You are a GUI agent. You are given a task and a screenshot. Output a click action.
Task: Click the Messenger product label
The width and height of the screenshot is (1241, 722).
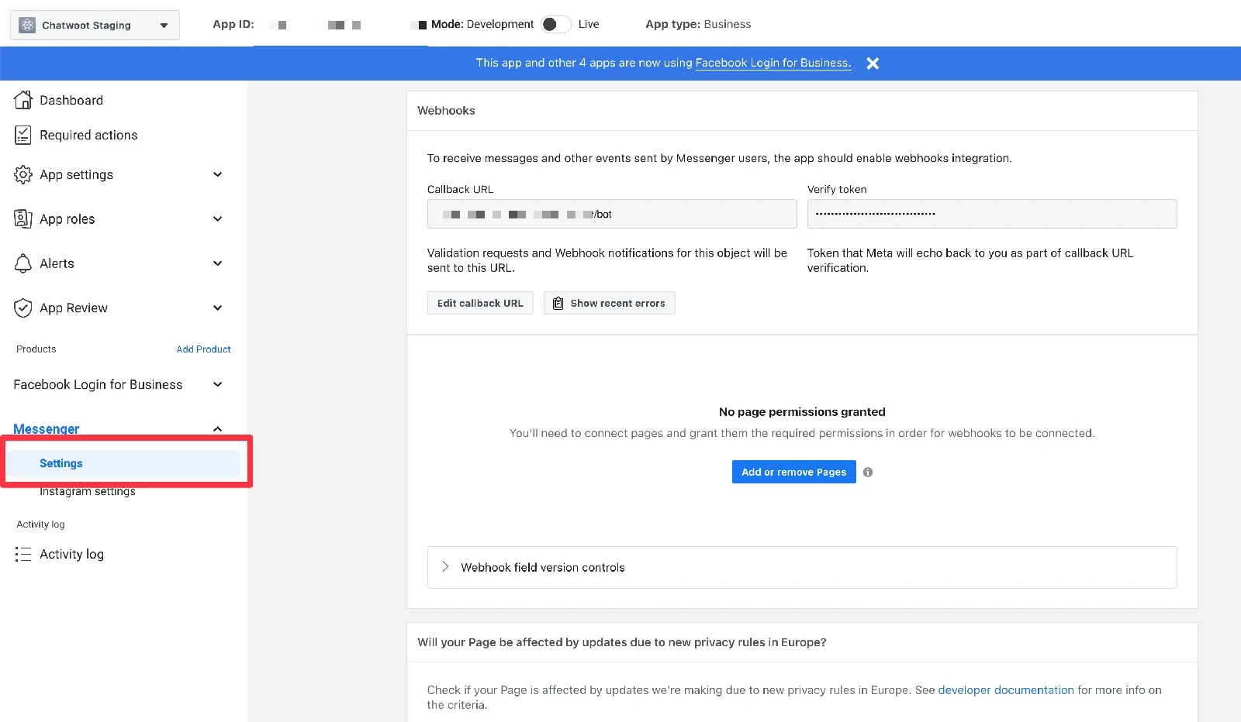click(x=47, y=429)
